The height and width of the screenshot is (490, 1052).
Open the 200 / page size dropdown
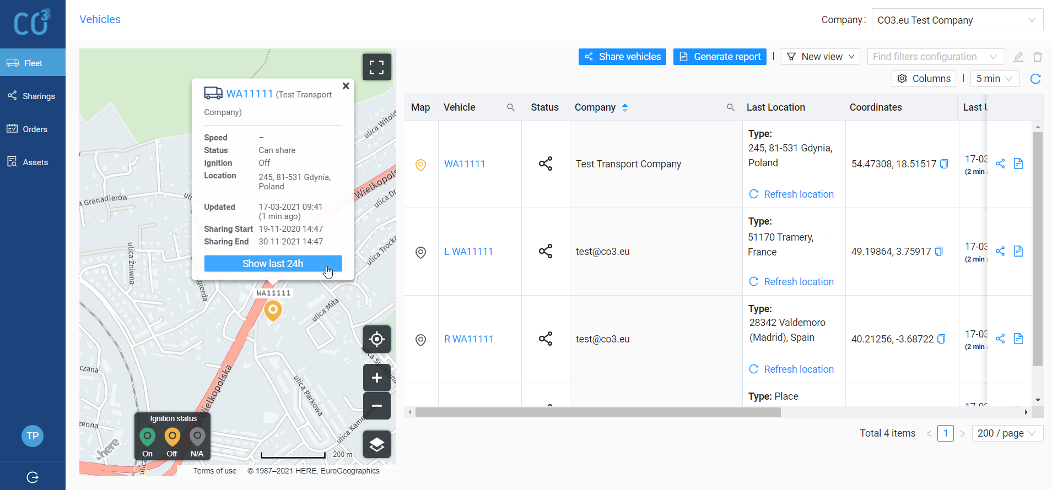coord(1007,433)
